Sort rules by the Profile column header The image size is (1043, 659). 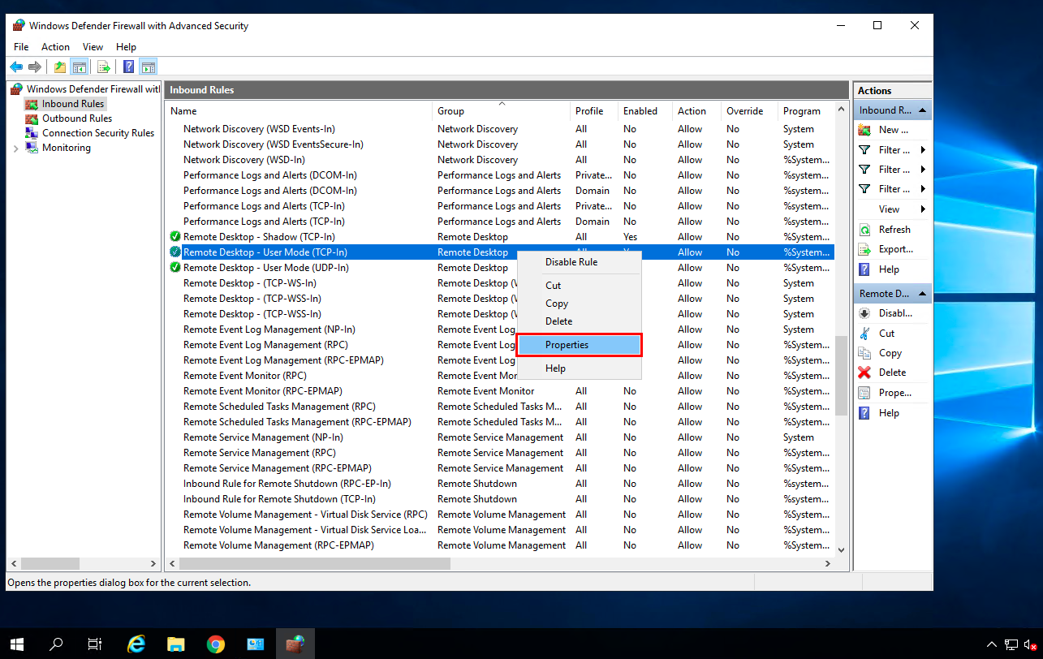(593, 111)
